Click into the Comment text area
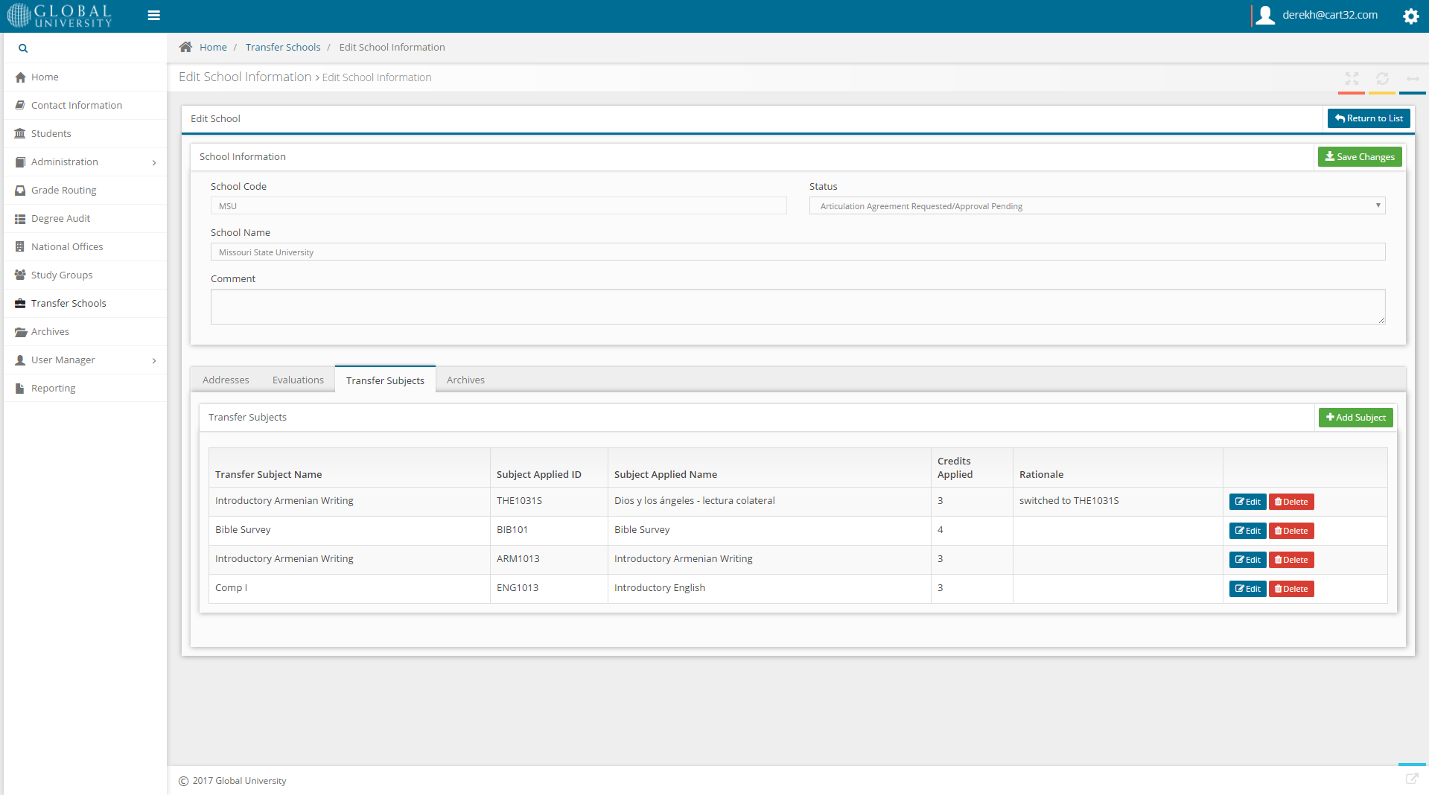 798,307
